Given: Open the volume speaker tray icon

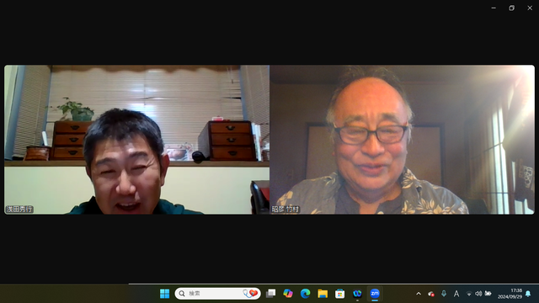Looking at the screenshot, I should (x=478, y=294).
